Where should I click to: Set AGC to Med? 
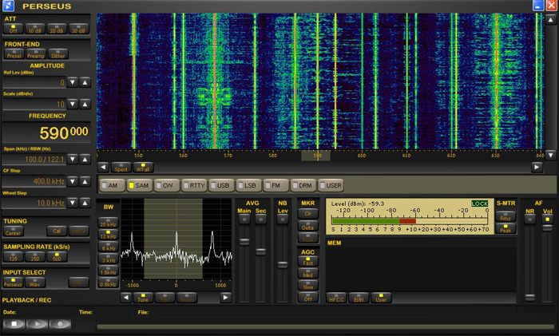pyautogui.click(x=308, y=274)
